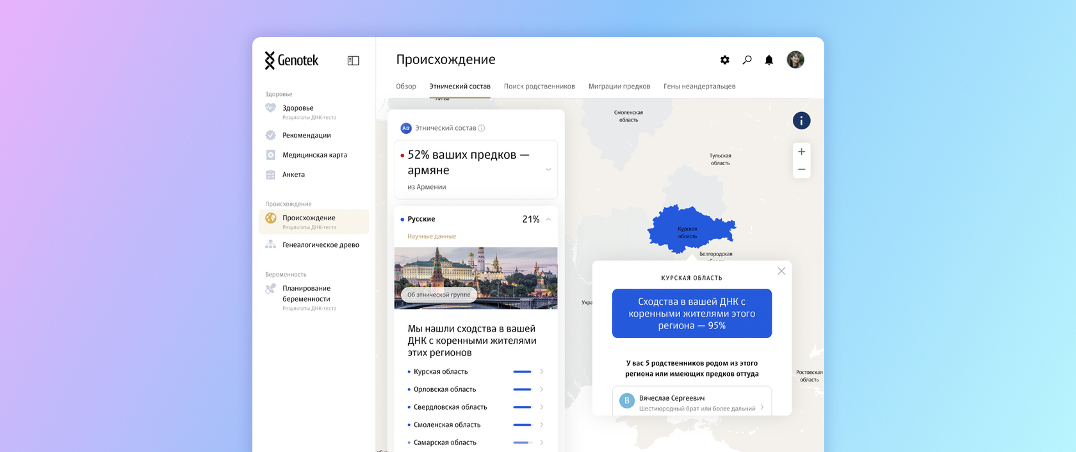Click Смоленская область label on map
This screenshot has width=1076, height=452.
(628, 116)
